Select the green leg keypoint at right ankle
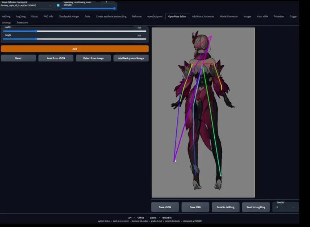 coord(221,175)
